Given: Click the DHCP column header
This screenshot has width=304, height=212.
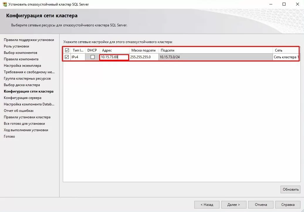Looking at the screenshot, I should (x=92, y=50).
